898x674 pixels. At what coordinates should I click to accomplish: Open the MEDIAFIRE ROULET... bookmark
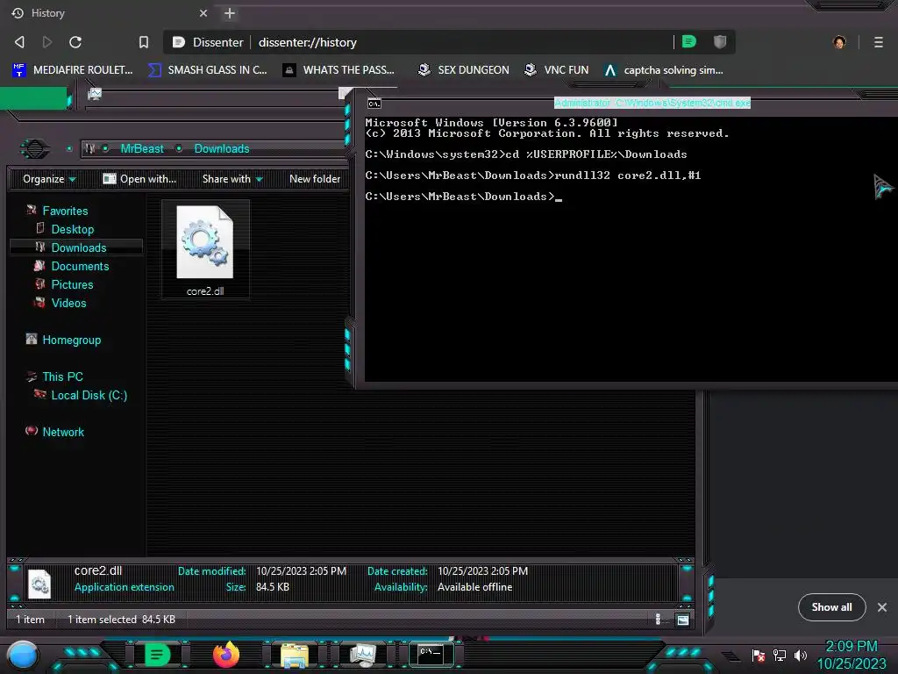click(x=72, y=70)
